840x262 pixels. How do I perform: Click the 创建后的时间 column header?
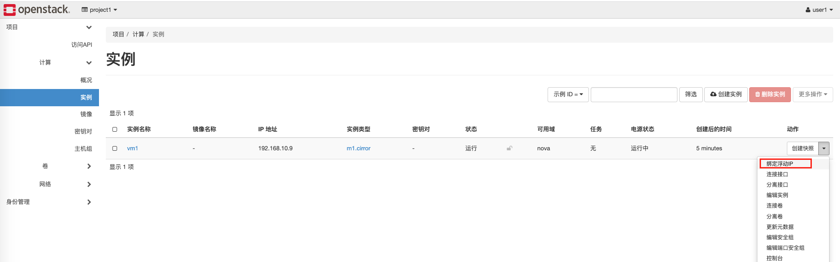click(x=714, y=129)
